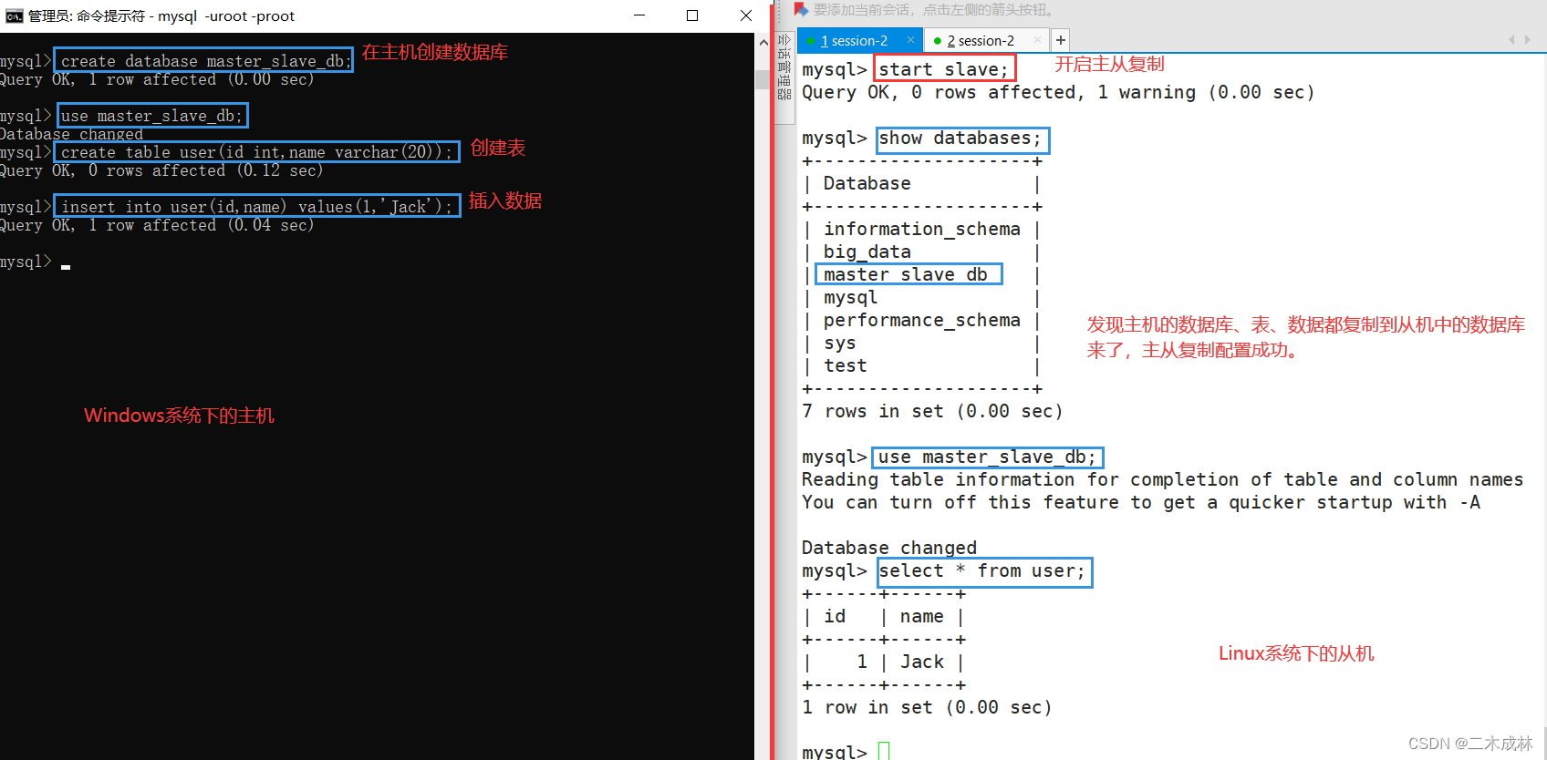The height and width of the screenshot is (760, 1547).
Task: Click the 'start slave;' command text
Action: [x=944, y=69]
